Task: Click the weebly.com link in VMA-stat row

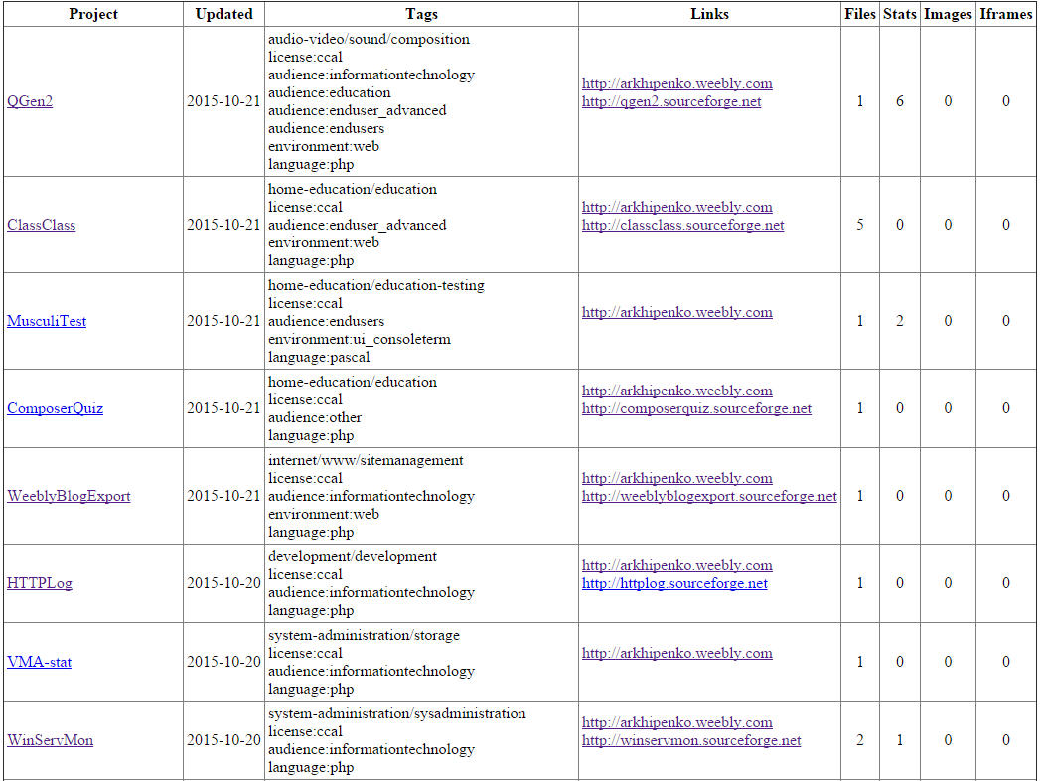Action: tap(676, 653)
